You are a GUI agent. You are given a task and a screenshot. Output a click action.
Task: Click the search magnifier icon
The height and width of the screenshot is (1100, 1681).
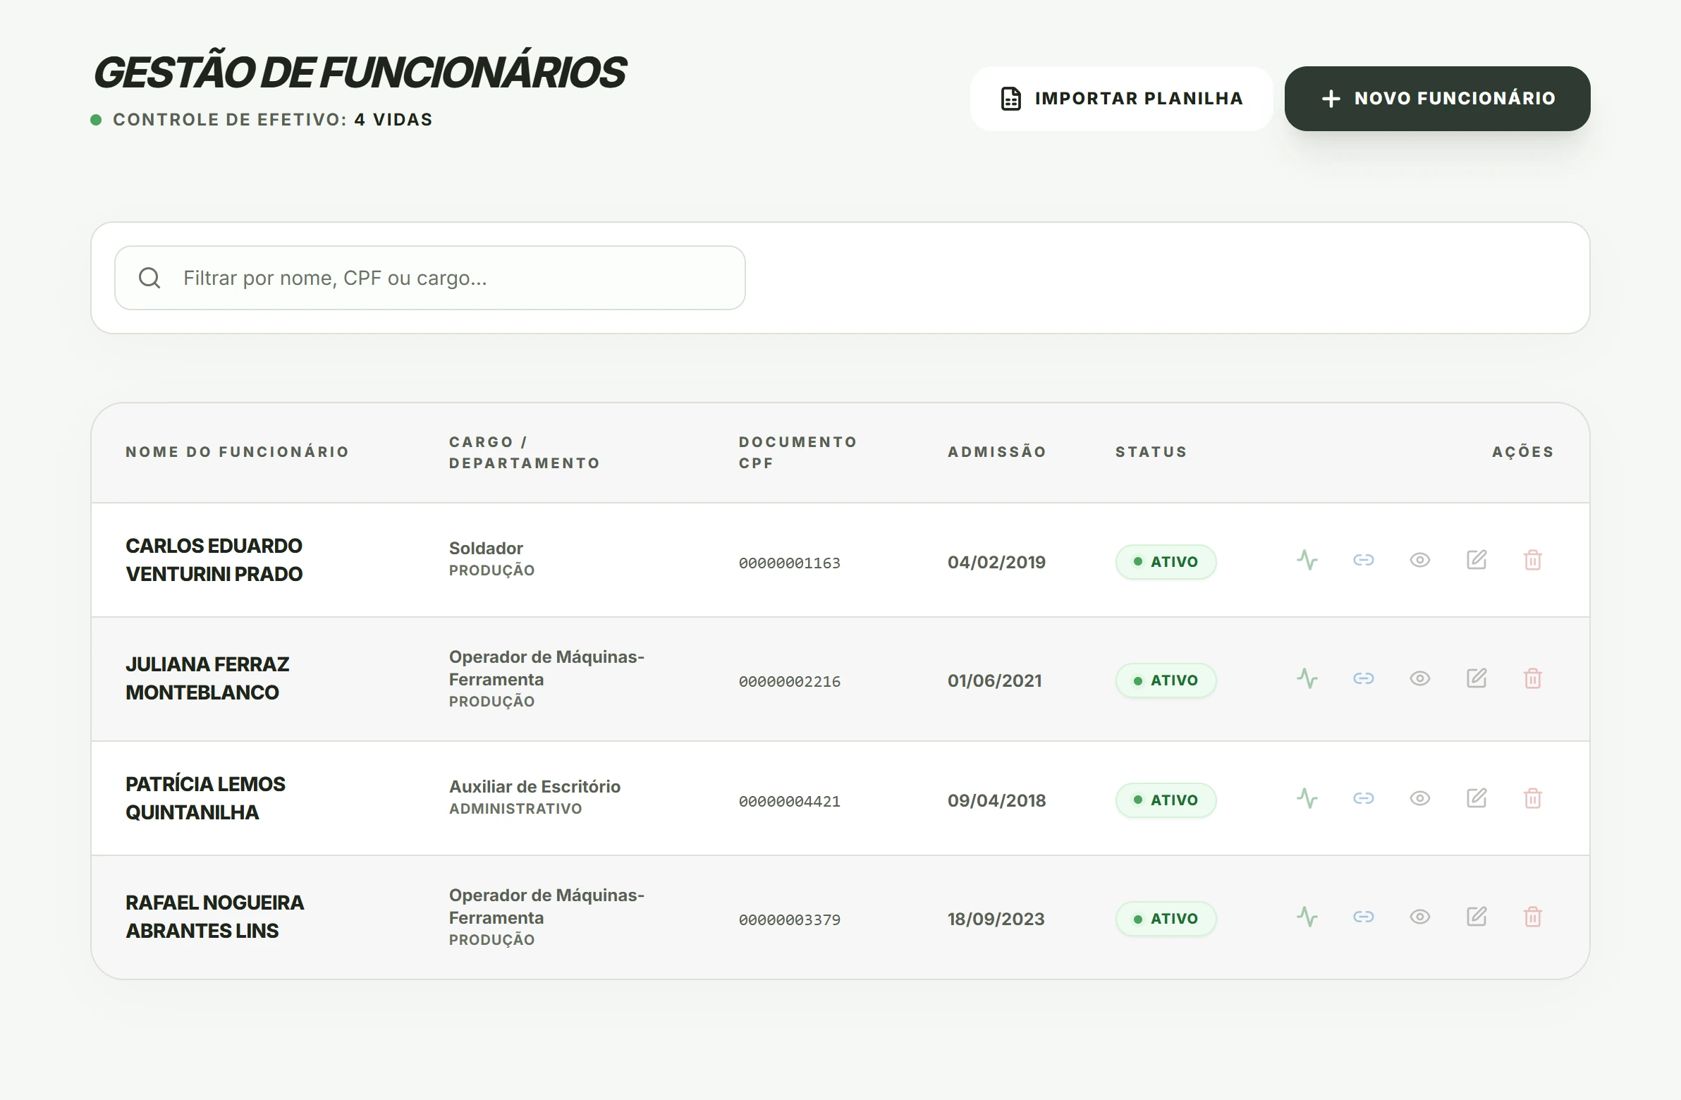pyautogui.click(x=149, y=278)
